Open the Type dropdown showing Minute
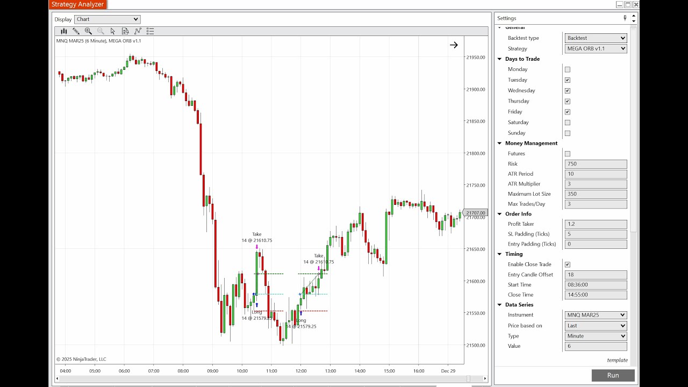688x387 pixels. [596, 336]
